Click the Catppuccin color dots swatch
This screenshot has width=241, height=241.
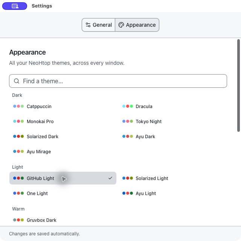[18, 106]
